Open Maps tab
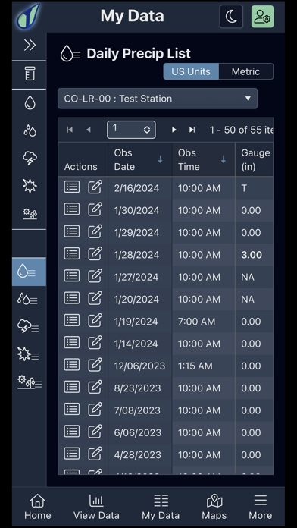 pyautogui.click(x=214, y=507)
